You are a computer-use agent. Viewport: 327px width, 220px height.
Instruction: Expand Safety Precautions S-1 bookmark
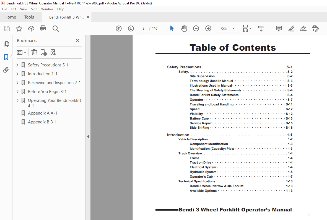[x=17, y=65]
